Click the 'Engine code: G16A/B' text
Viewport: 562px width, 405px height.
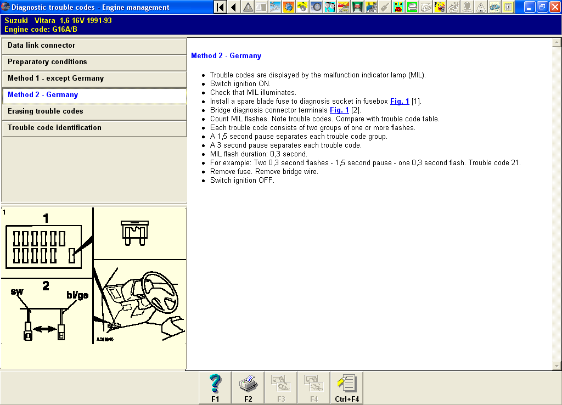(x=41, y=30)
